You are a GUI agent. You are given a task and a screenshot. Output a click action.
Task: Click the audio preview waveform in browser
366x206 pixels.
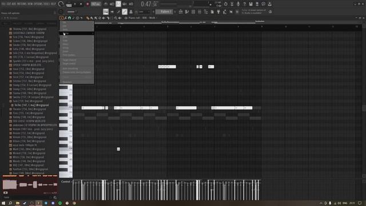30,184
